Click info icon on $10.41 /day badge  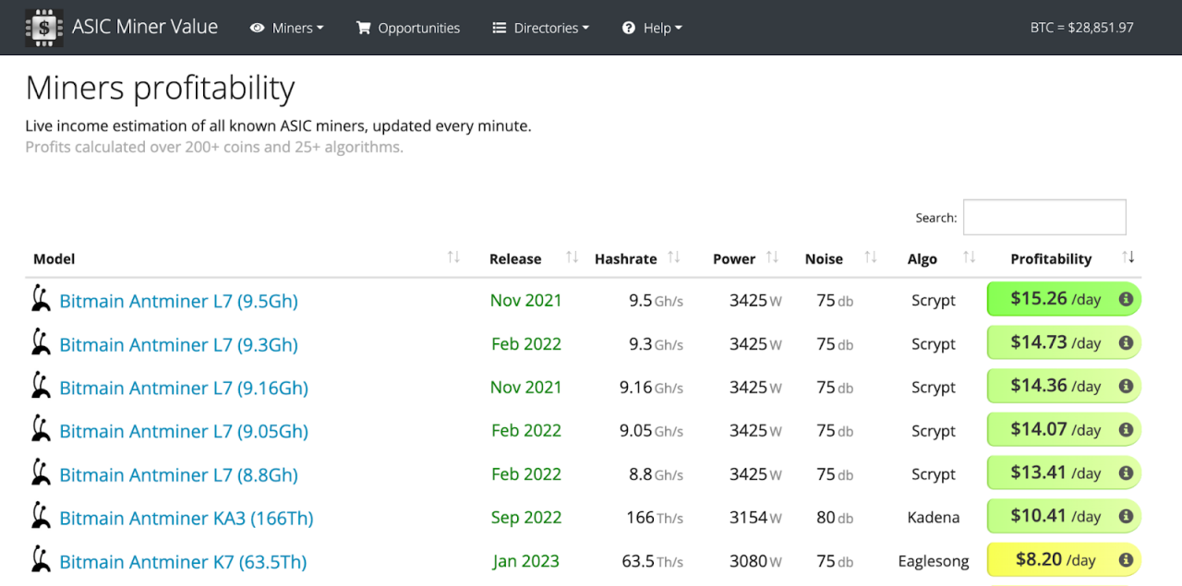click(x=1126, y=517)
